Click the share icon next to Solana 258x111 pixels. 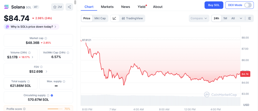[69, 7]
